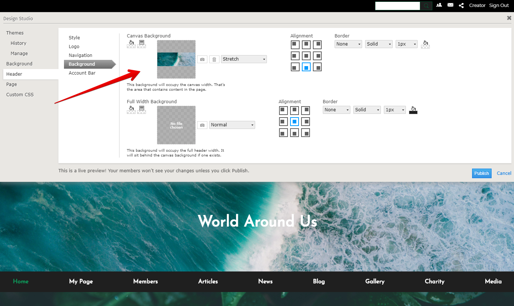
Task: Open Manage under Themes
Action: (x=19, y=54)
